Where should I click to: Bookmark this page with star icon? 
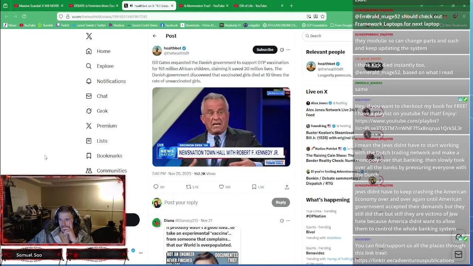(x=323, y=17)
